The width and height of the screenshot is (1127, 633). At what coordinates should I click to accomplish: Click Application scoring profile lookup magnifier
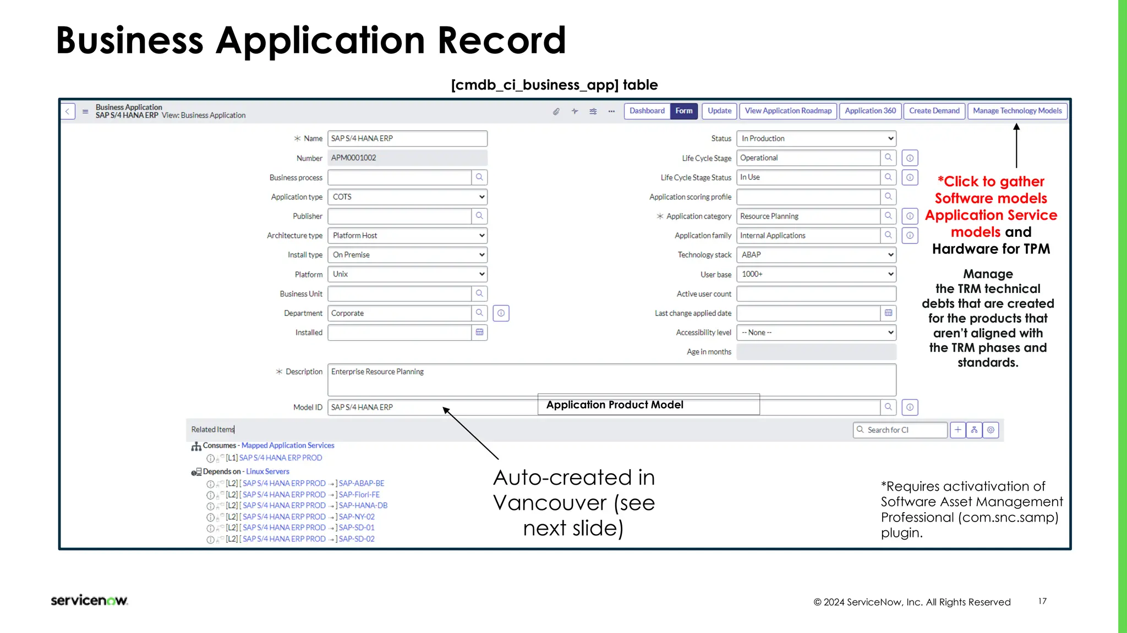[888, 197]
